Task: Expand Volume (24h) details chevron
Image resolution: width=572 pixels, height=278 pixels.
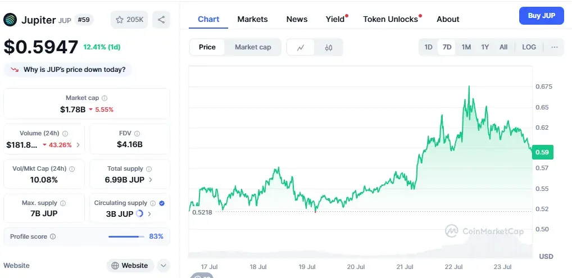Action: coord(78,145)
